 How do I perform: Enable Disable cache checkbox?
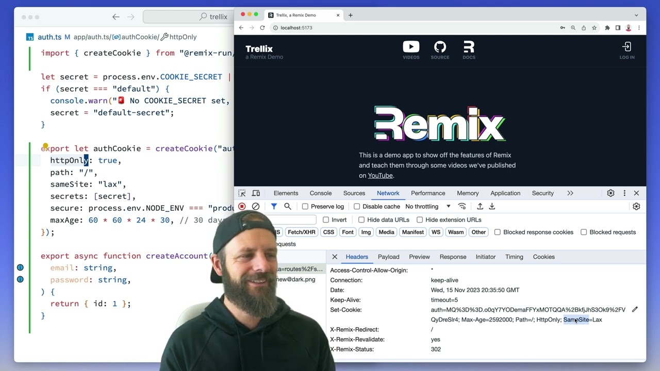point(357,207)
